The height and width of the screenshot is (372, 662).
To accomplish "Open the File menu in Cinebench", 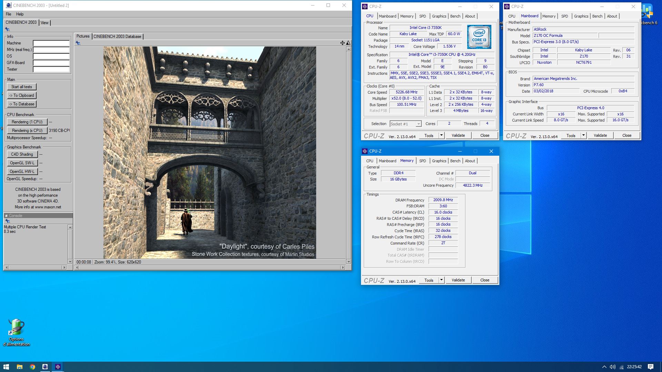I will click(9, 14).
